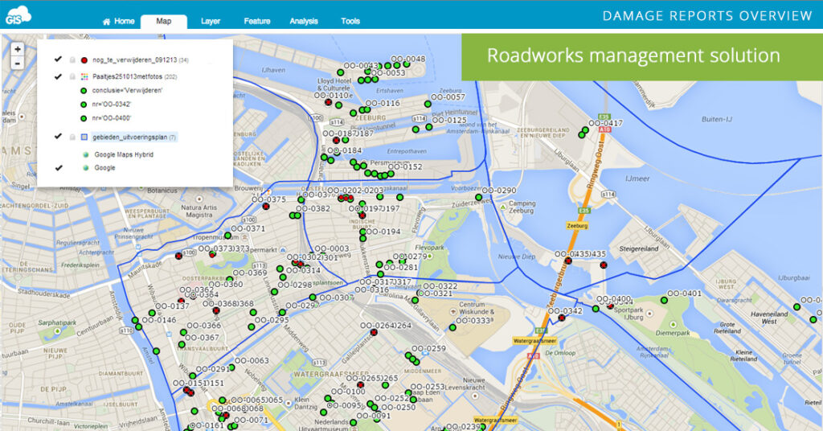Click map marker labeled OO-0290
Image resolution: width=823 pixels, height=431 pixels.
(479, 197)
